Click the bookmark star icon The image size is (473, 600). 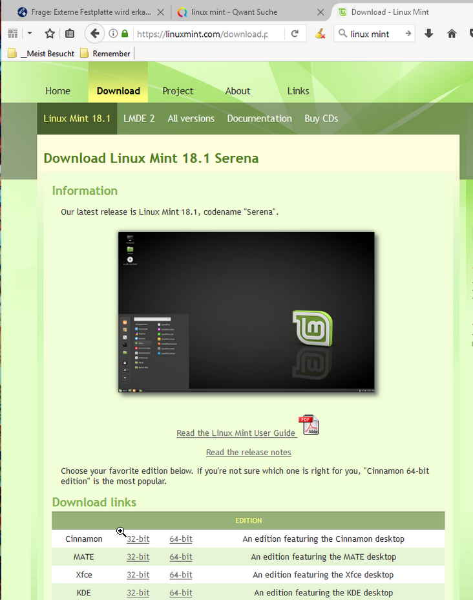50,34
